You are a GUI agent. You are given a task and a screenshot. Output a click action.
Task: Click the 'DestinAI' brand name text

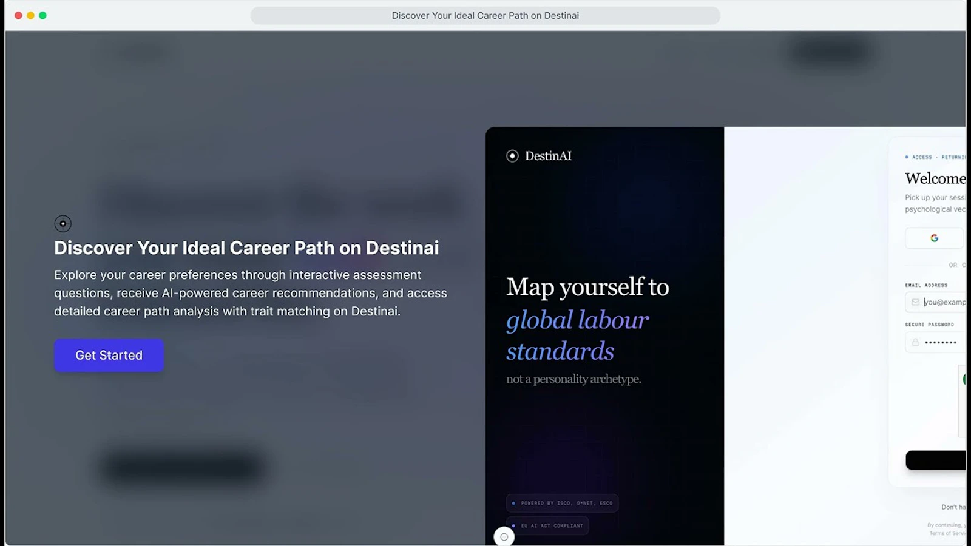548,156
